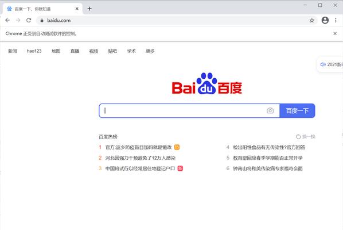Screen dimensions: 343x230
Task: Expand the 更多 navigation menu
Action: tap(150, 51)
